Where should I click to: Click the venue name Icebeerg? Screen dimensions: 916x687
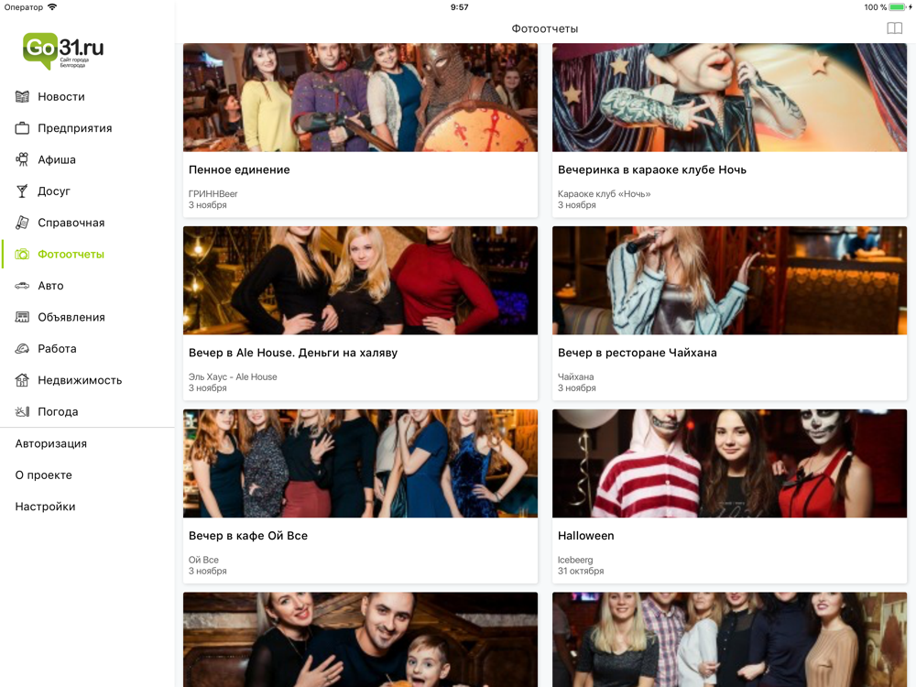coord(575,560)
